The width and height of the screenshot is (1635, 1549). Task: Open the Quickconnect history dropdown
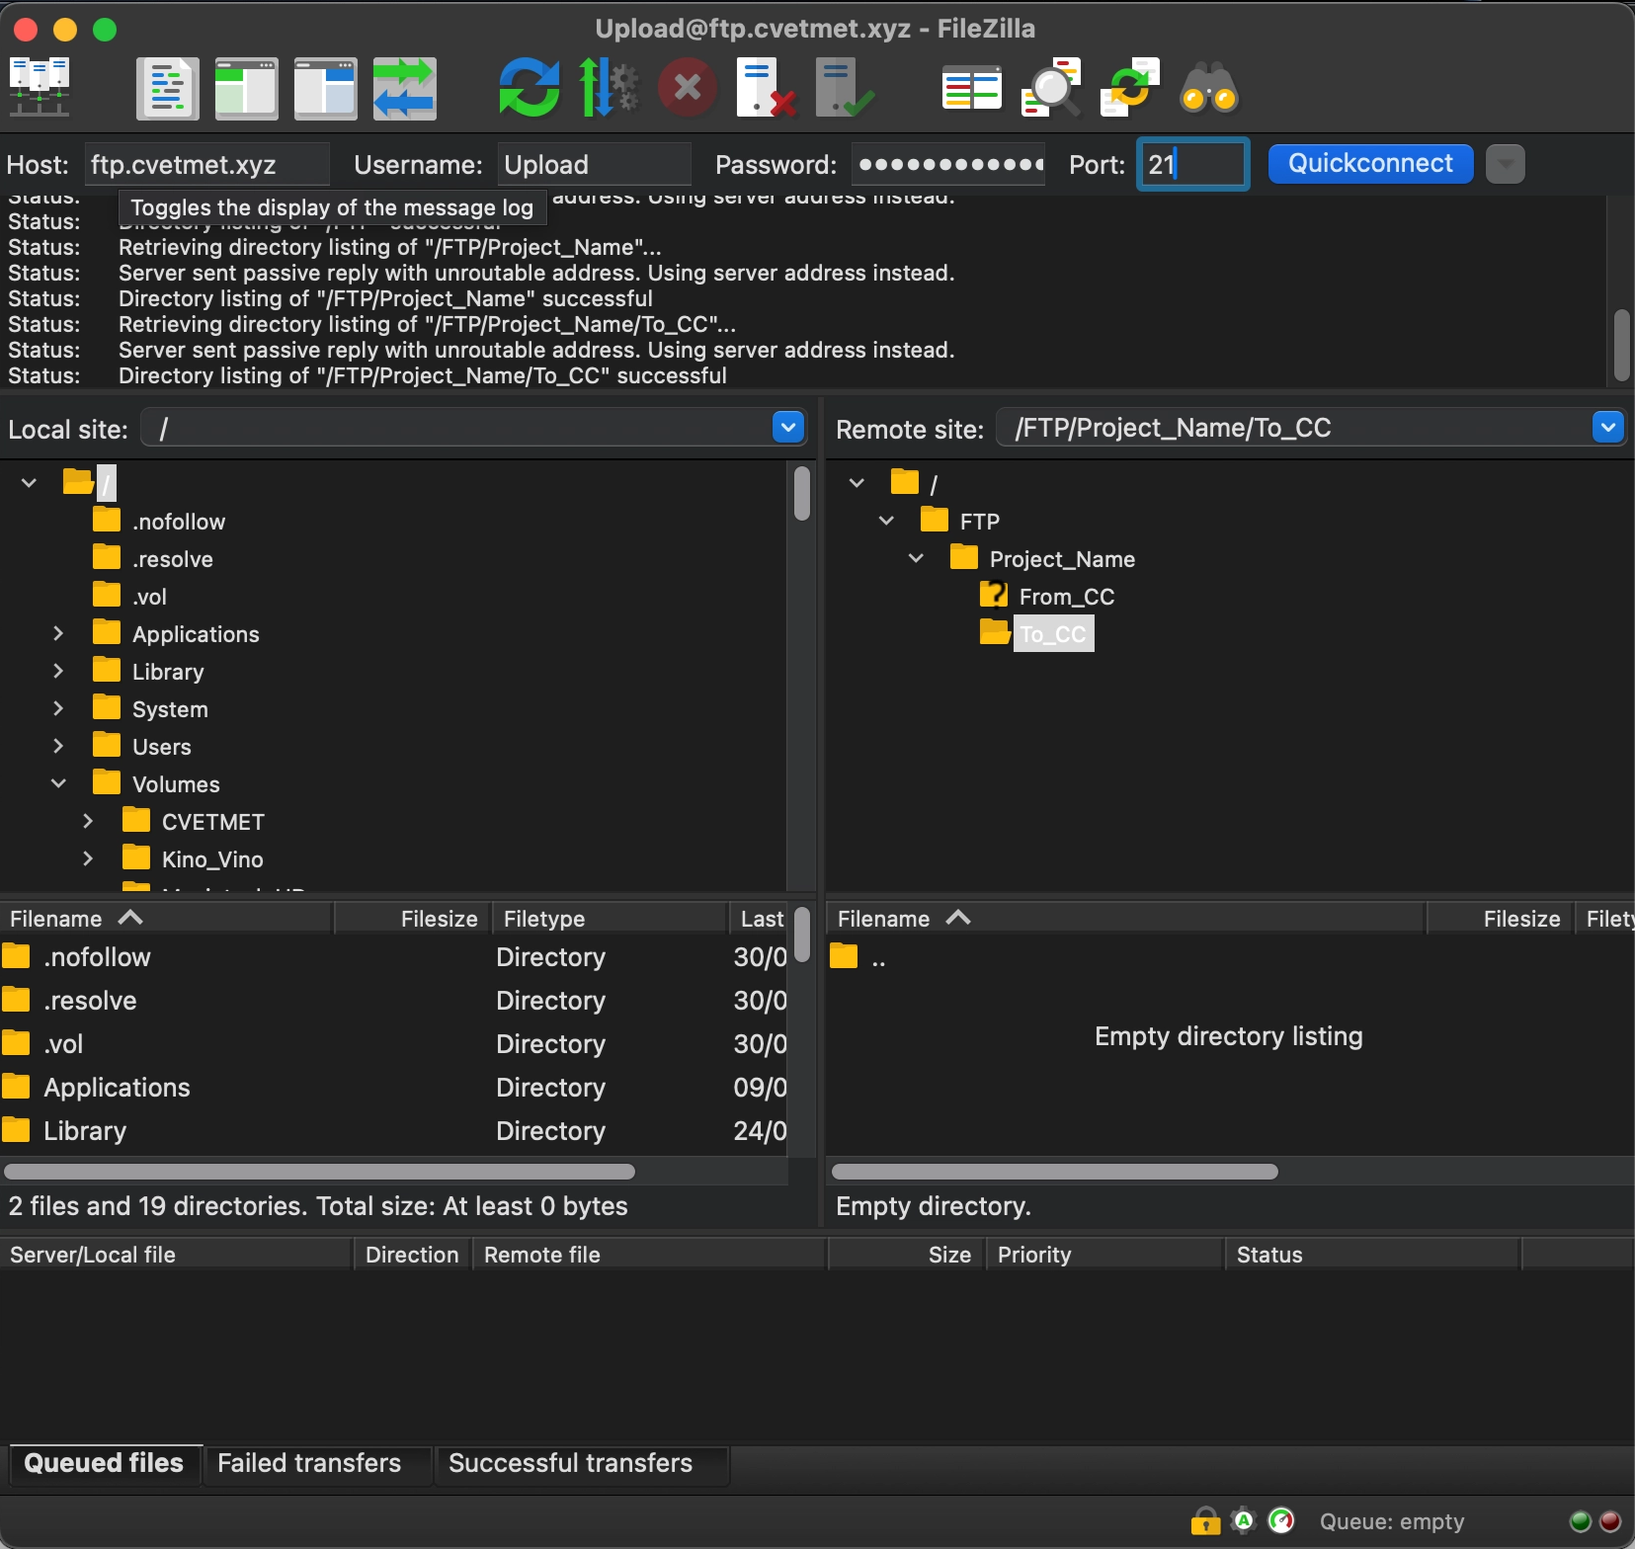(1506, 164)
